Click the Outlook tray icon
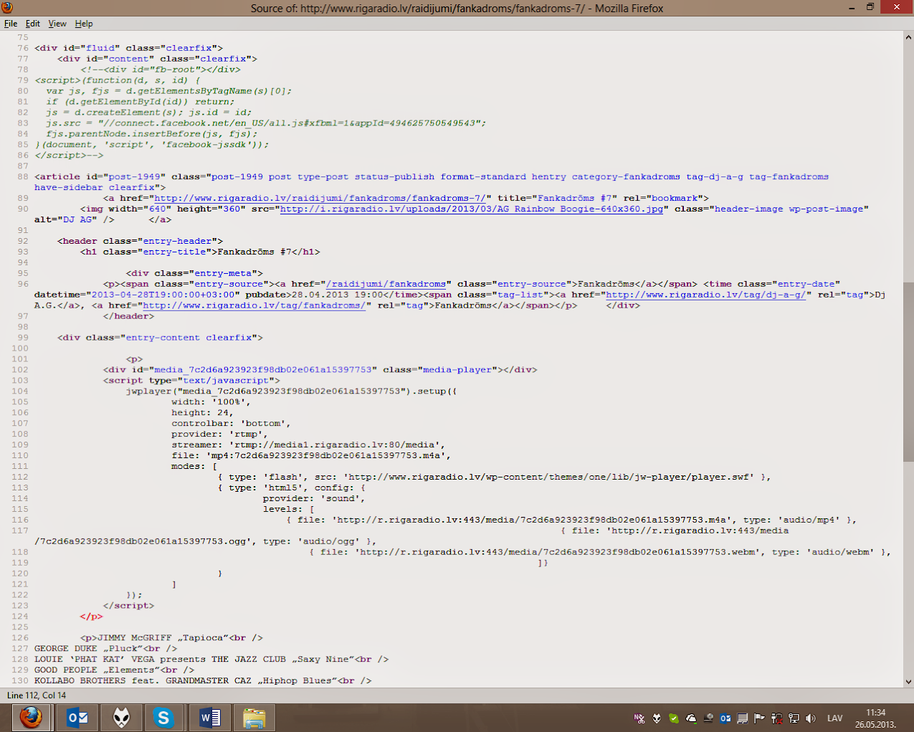 click(725, 718)
